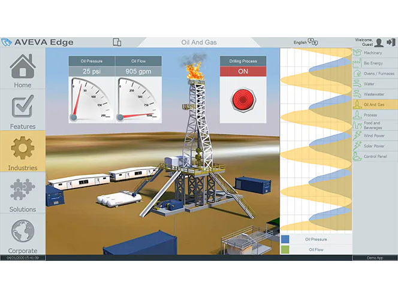The width and height of the screenshot is (398, 298).
Task: Open the Features checkmark icon
Action: (23, 106)
